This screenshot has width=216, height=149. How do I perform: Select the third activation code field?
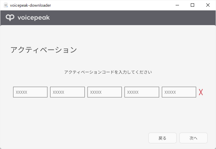point(105,92)
